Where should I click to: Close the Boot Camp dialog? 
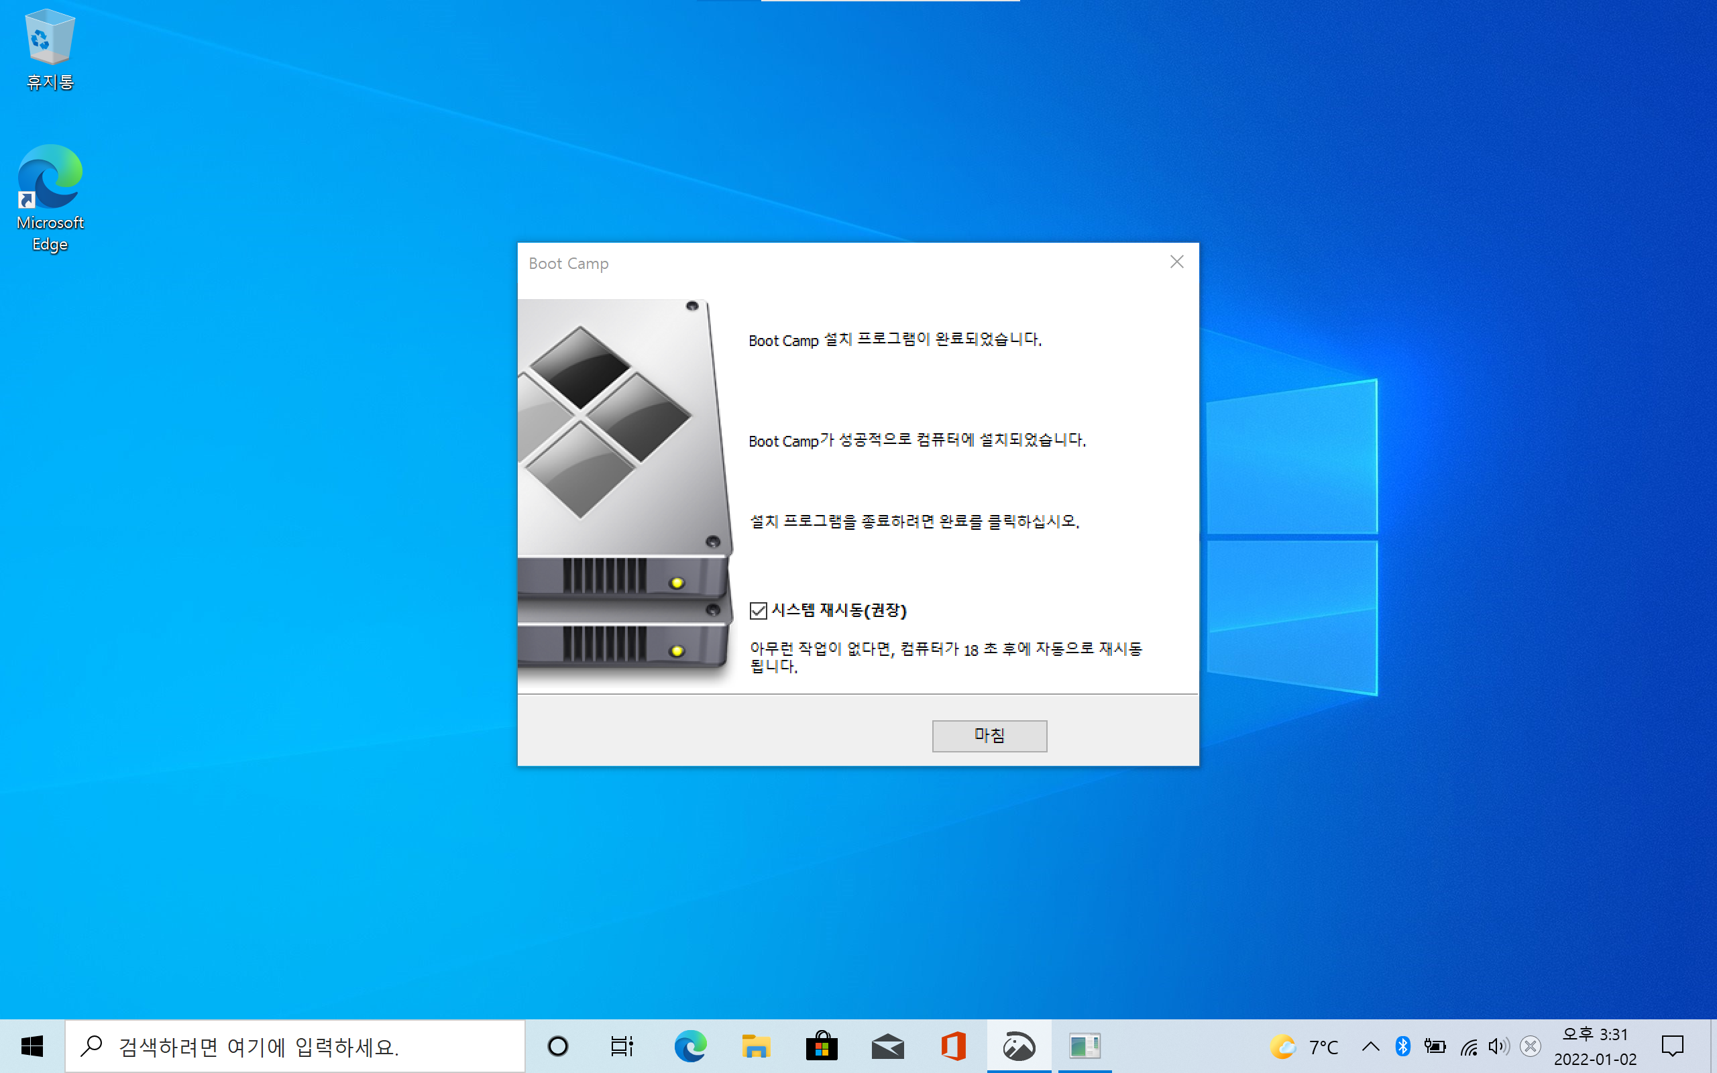(x=1176, y=263)
